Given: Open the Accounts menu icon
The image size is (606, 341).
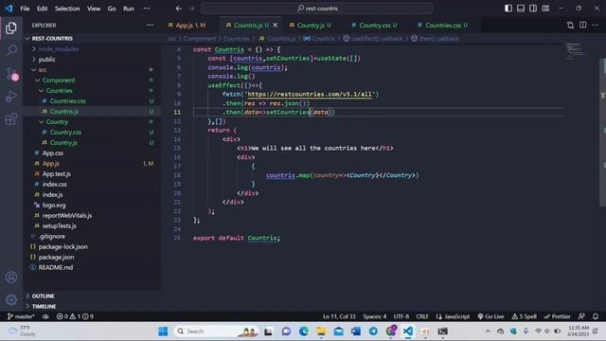Looking at the screenshot, I should coord(11,278).
